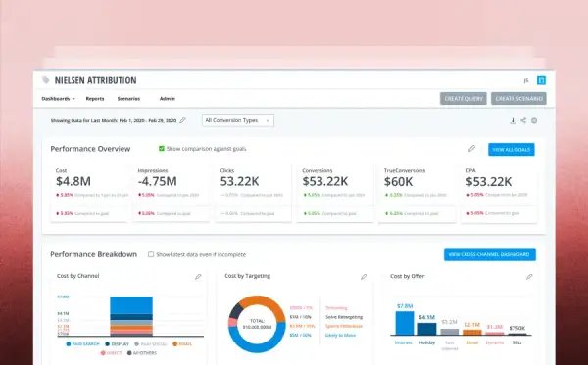
Task: Click the View All Goals button
Action: (512, 149)
